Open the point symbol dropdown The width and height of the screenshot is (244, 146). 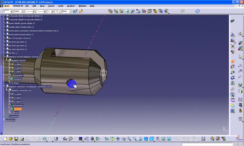point(52,11)
